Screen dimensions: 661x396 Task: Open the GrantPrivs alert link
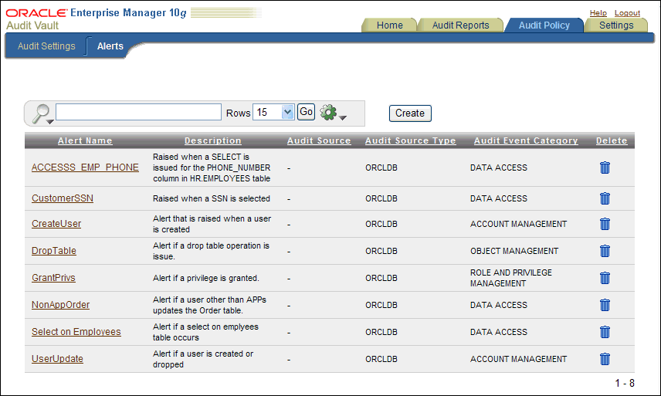(53, 278)
